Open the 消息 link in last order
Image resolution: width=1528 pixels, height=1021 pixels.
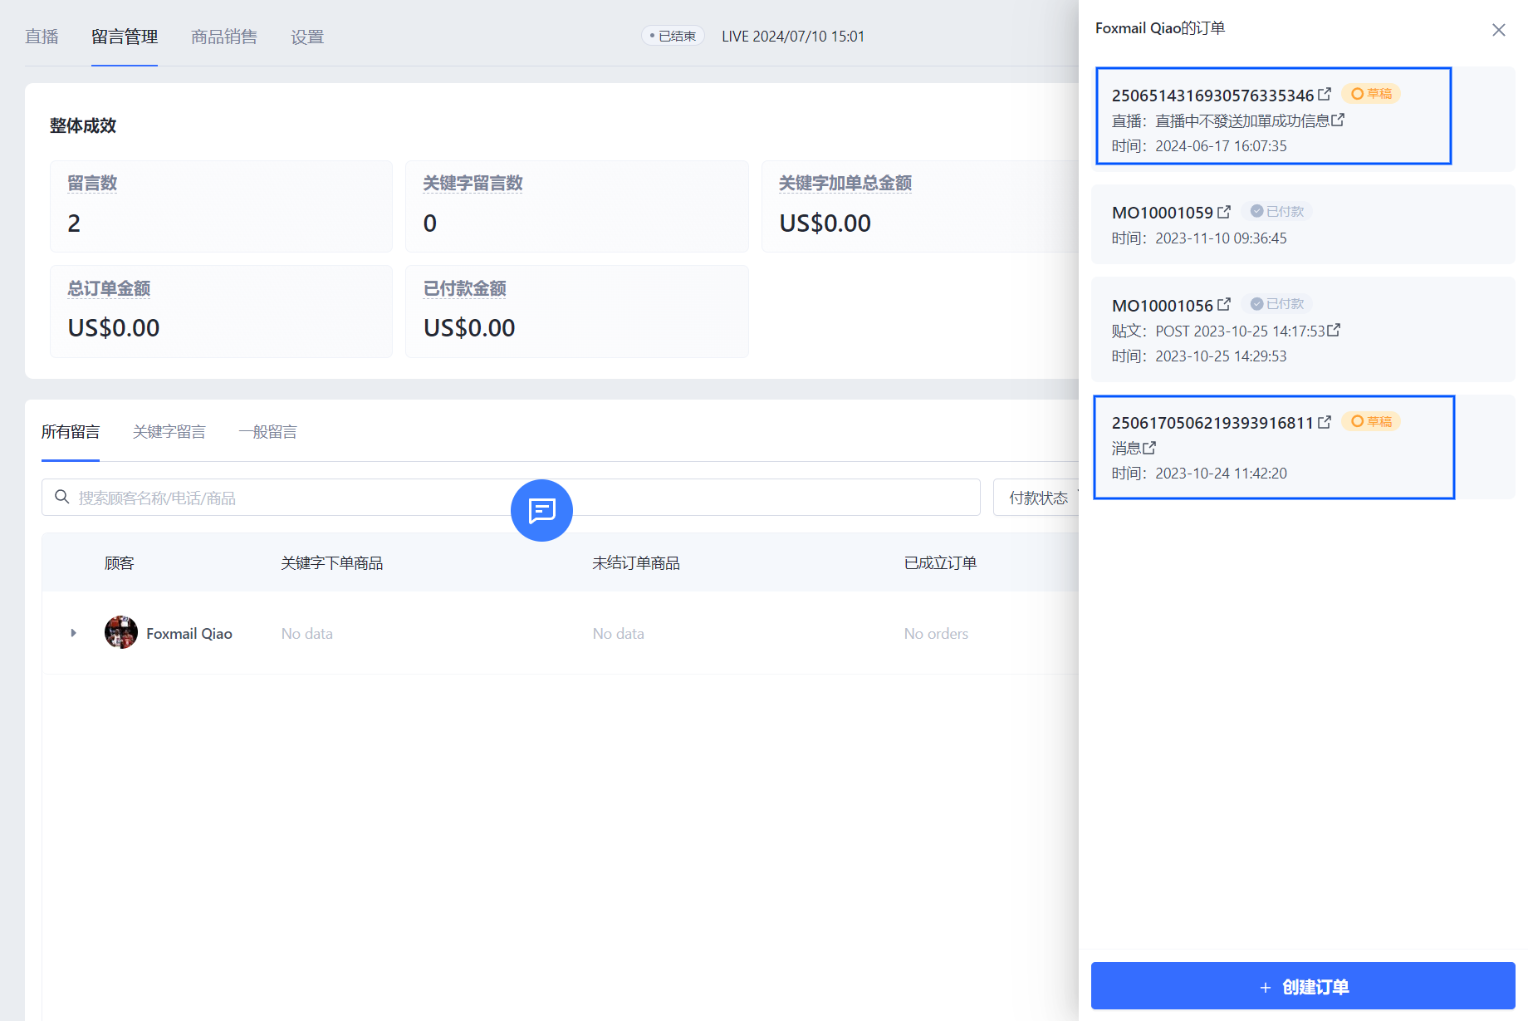[x=1126, y=449]
